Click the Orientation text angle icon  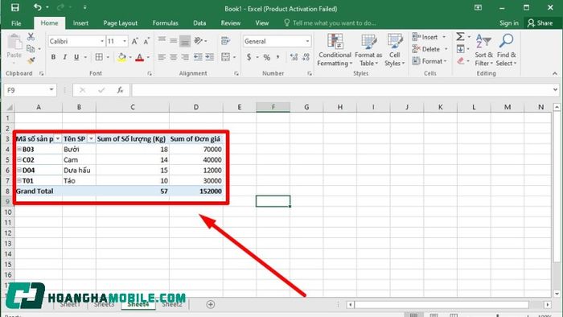click(198, 40)
